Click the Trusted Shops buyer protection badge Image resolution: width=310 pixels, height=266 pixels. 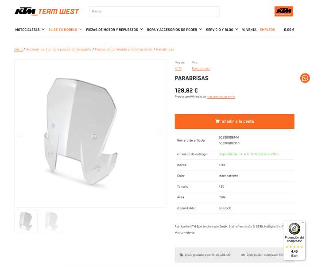coord(294,240)
